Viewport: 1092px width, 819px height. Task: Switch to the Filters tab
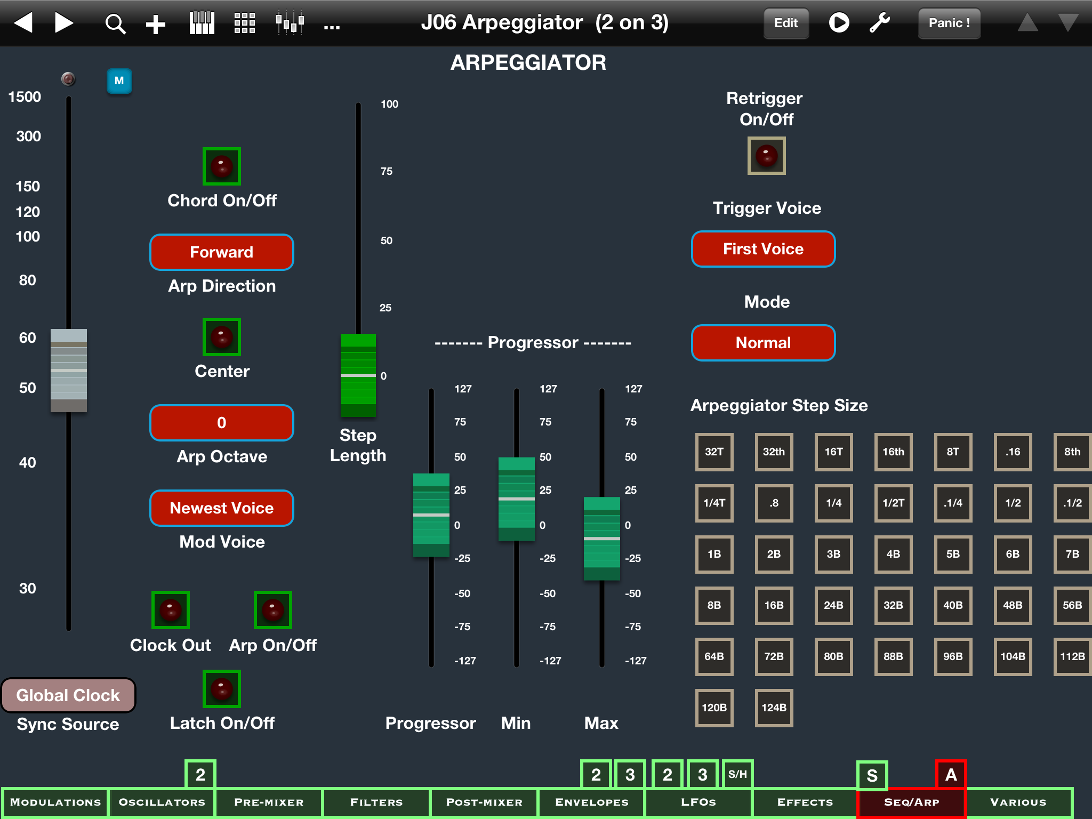pyautogui.click(x=376, y=802)
